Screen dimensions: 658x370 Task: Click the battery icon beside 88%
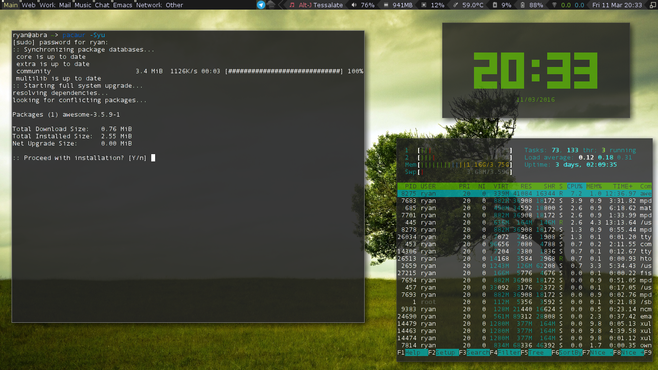(523, 5)
